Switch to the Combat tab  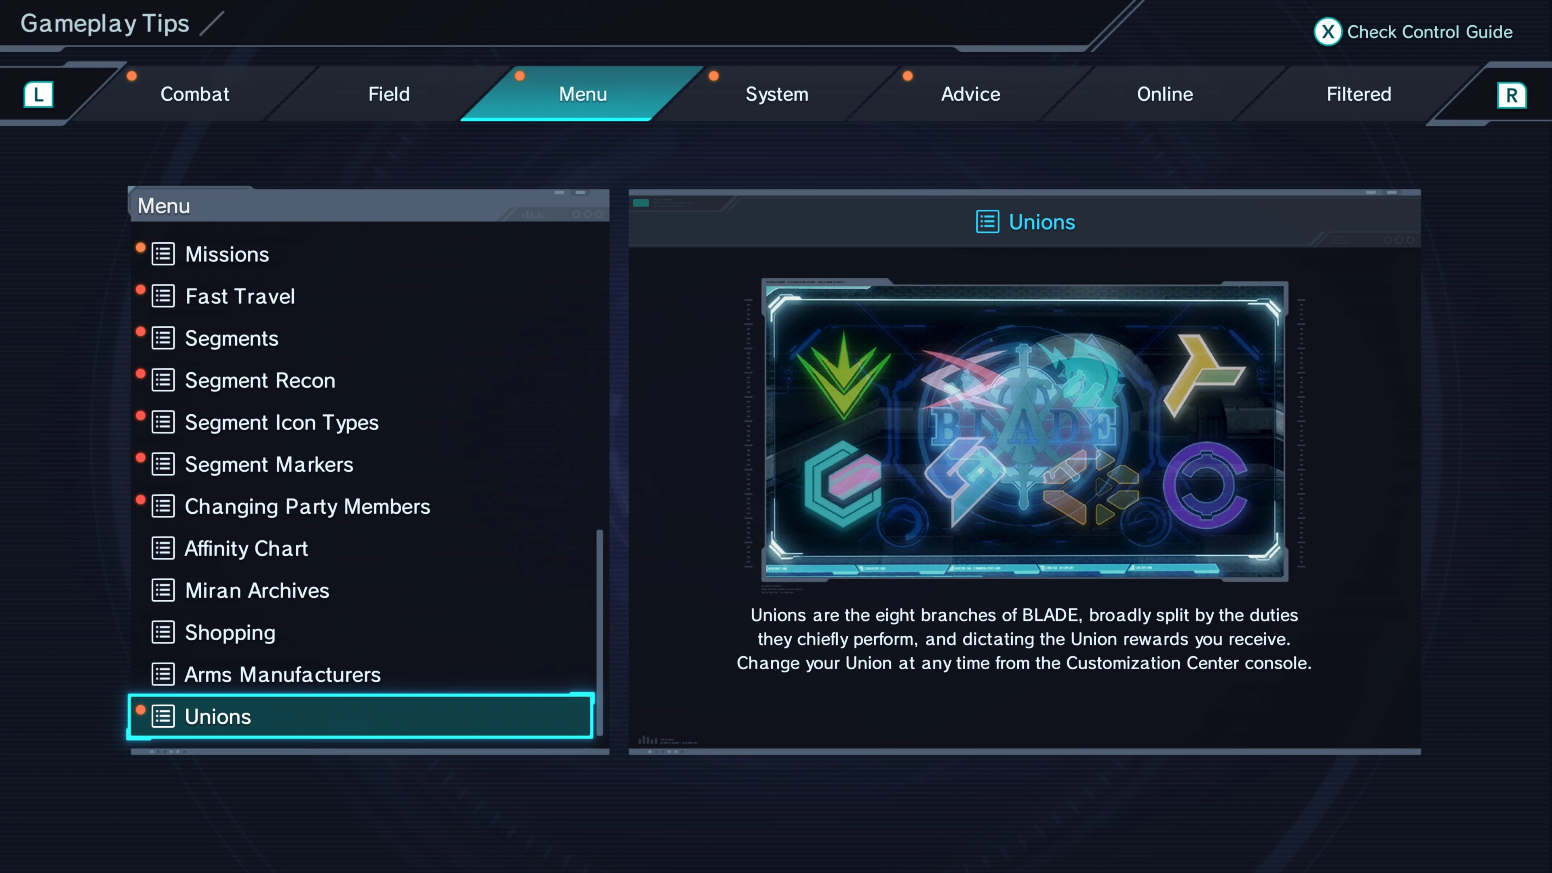[x=194, y=94]
